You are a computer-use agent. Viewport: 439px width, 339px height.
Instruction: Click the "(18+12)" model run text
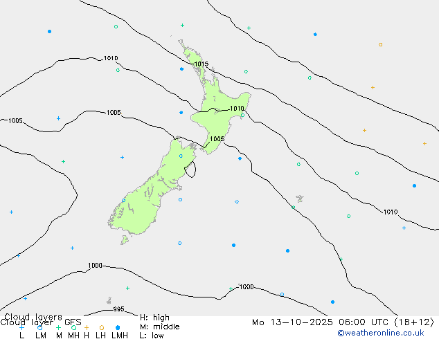(x=414, y=322)
